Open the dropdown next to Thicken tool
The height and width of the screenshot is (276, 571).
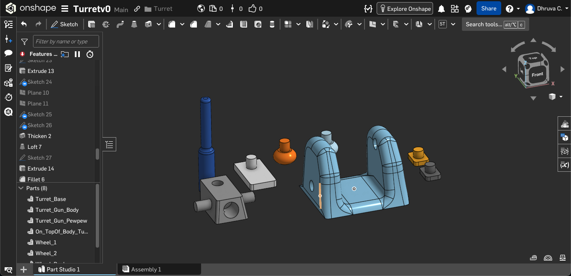tap(159, 24)
